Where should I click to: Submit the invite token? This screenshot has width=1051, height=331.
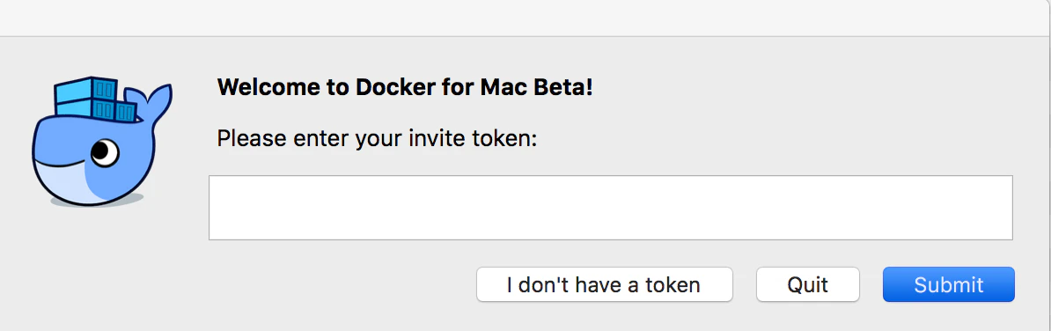(948, 284)
